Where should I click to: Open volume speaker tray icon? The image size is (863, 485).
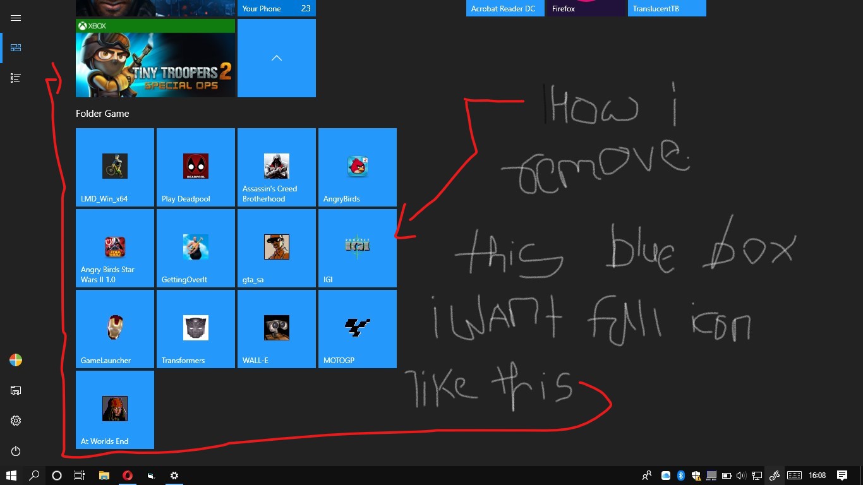pos(741,476)
